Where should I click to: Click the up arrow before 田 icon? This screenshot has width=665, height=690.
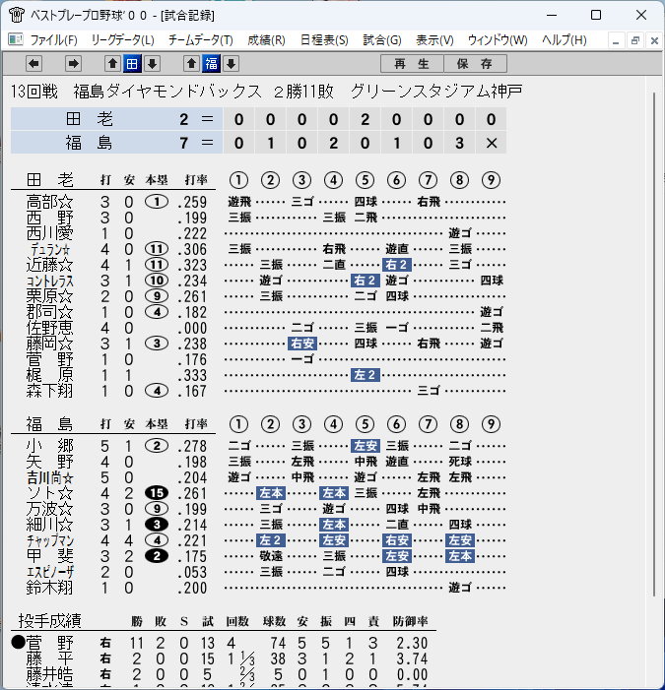click(x=112, y=64)
